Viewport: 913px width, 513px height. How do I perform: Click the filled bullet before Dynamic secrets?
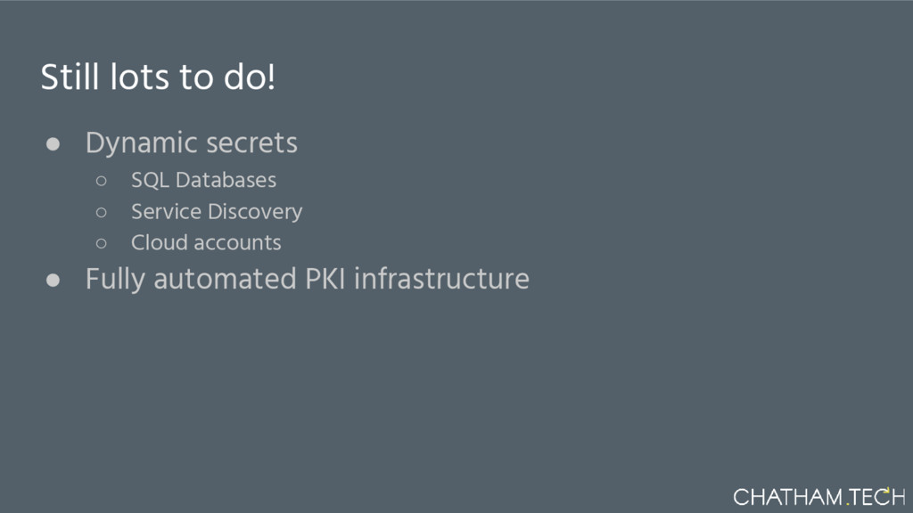[x=53, y=143]
